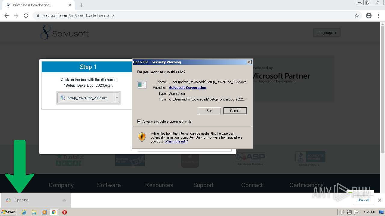Open the Certifications footer section
The height and width of the screenshot is (216, 385).
[x=306, y=185]
